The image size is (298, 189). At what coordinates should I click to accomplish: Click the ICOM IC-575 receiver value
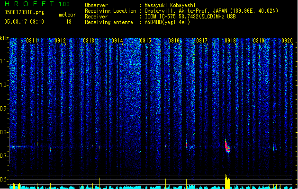coord(190,17)
